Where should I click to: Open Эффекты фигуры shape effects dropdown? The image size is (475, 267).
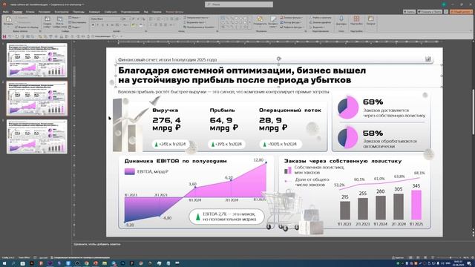(292, 27)
